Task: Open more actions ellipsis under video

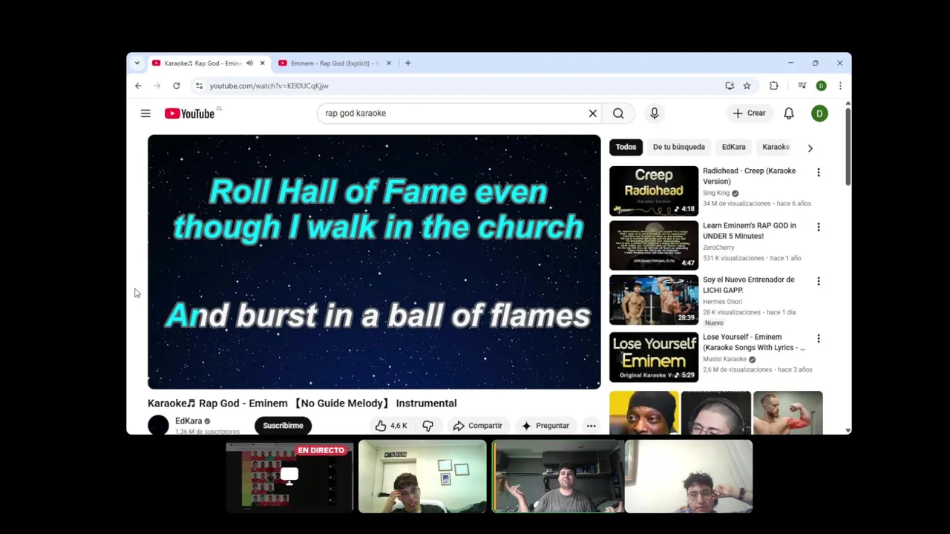Action: tap(591, 426)
